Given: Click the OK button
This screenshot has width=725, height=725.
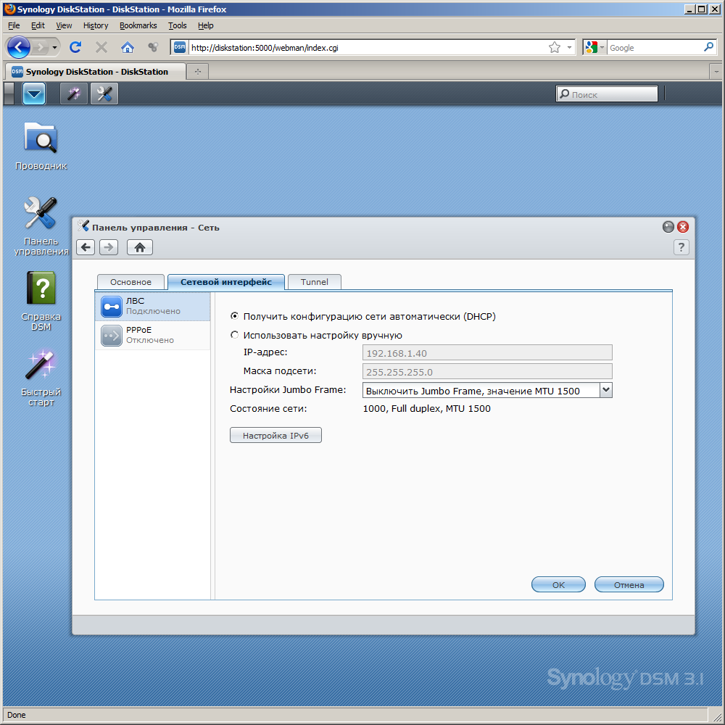Looking at the screenshot, I should [x=558, y=584].
